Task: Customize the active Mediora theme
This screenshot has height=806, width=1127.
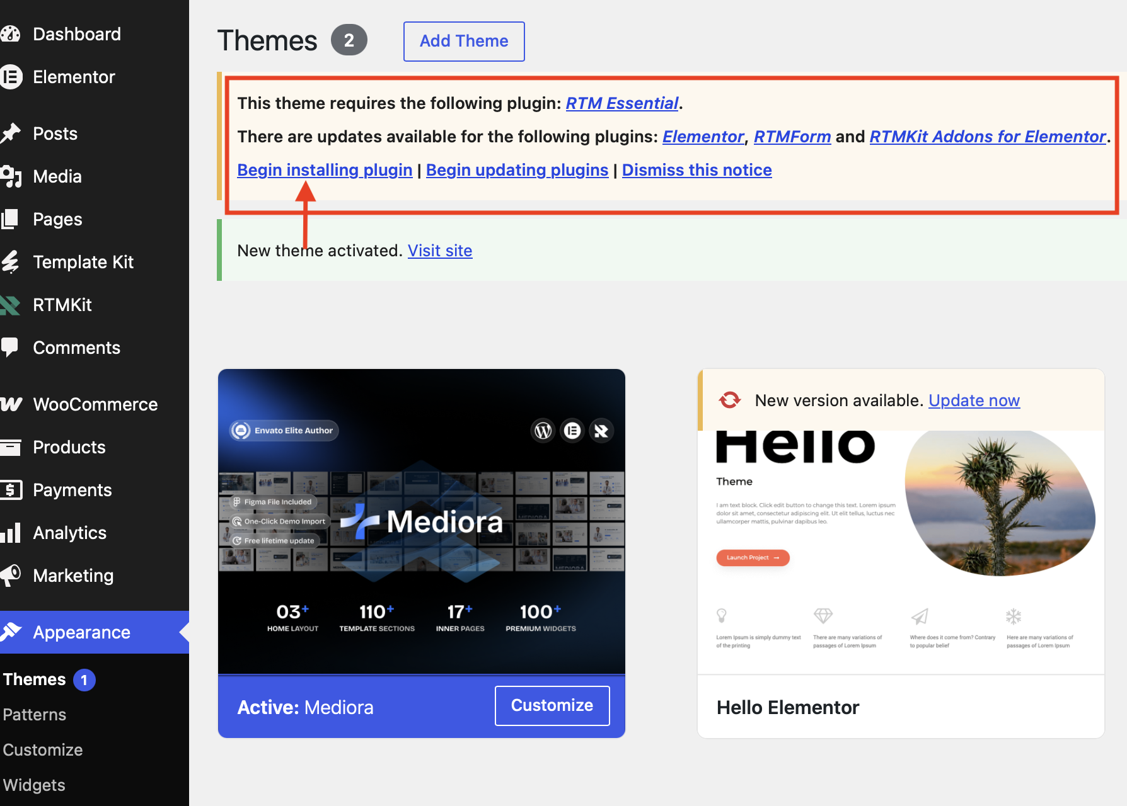Action: (552, 705)
